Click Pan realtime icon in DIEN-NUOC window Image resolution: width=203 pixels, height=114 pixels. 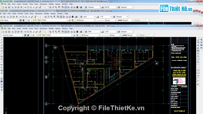point(50,32)
